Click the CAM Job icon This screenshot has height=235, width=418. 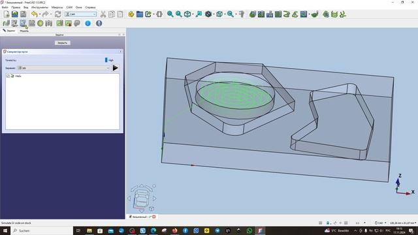tap(6, 23)
